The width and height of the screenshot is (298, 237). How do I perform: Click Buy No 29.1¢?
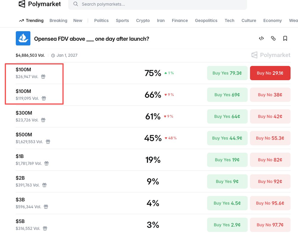[270, 73]
